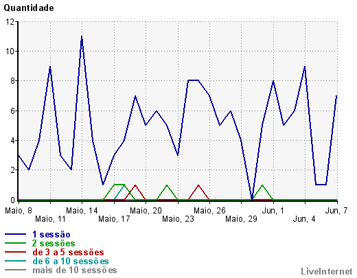Click the y-axis value 0

12,200
